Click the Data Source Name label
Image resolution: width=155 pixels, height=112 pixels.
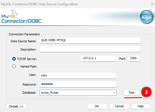(24, 41)
